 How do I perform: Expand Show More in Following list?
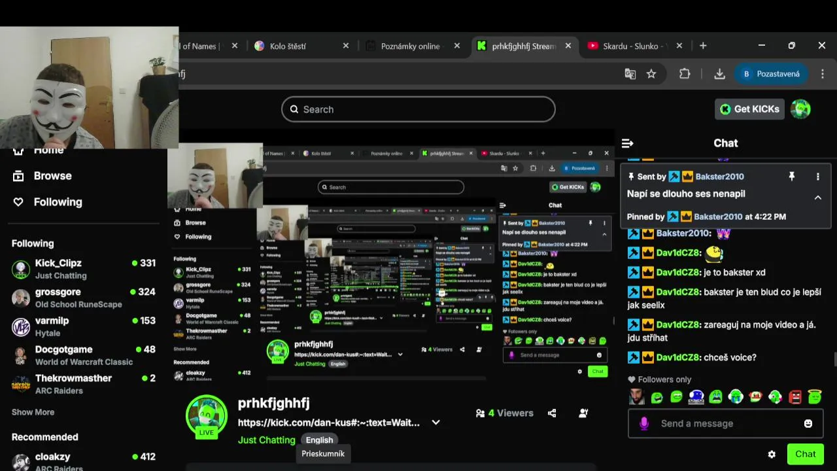coord(33,412)
